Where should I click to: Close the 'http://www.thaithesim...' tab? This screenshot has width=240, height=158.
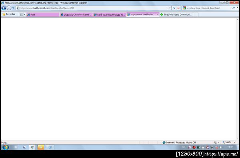tap(157, 14)
